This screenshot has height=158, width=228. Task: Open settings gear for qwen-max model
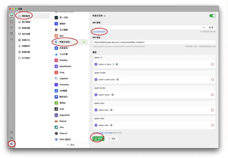point(111,125)
